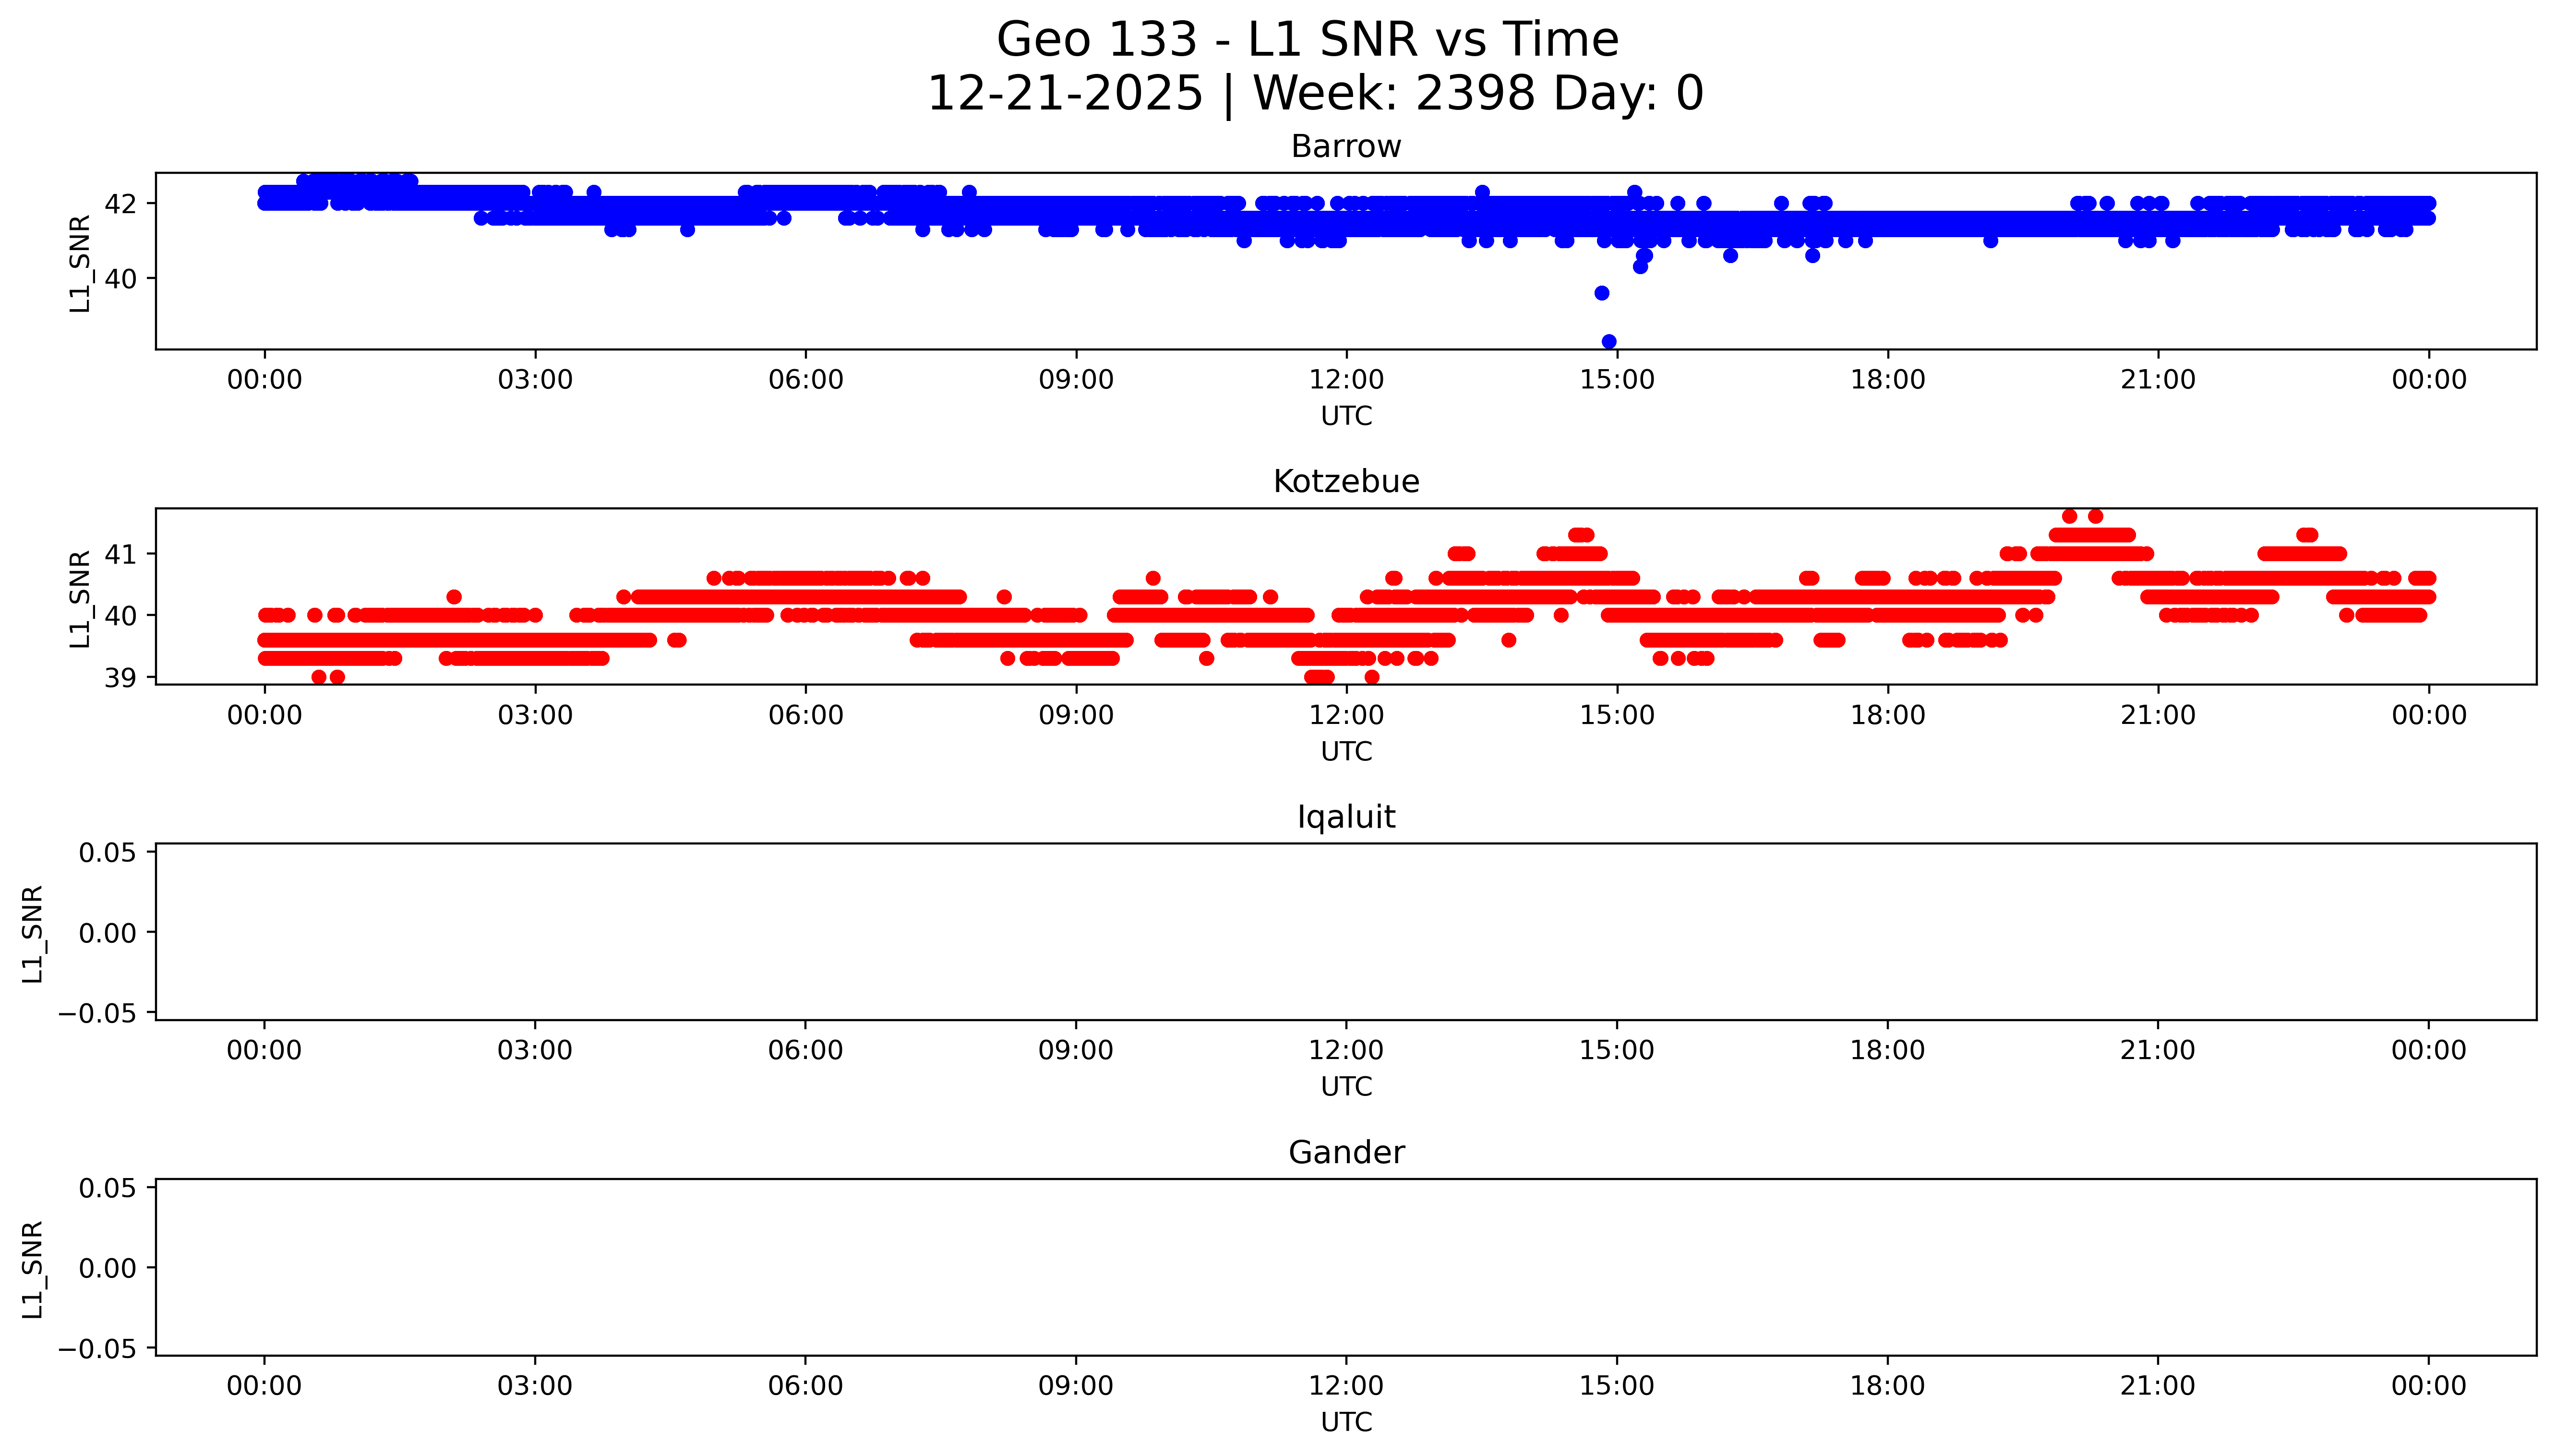Click the L1_SNR y-axis label of Kotzebue plot
The image size is (2556, 1456).
81,598
